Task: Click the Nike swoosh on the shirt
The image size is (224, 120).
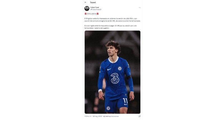Action: click(x=109, y=69)
